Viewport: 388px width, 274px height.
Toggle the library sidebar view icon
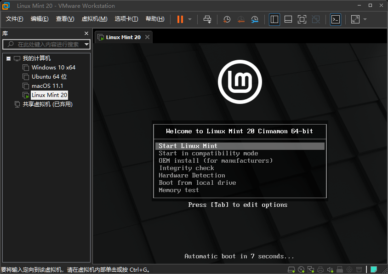pyautogui.click(x=274, y=19)
